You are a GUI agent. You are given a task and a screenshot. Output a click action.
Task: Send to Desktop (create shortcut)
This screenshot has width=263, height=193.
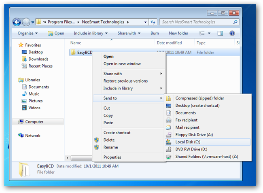[208, 106]
